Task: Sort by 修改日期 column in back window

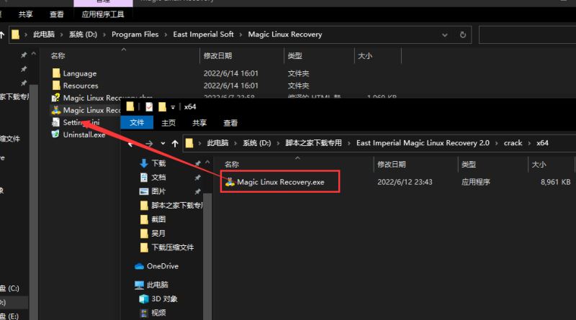Action: pos(217,56)
